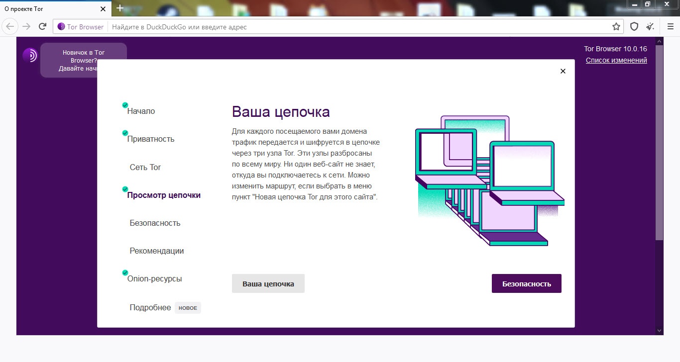Close the Tor onboarding dialog
This screenshot has width=680, height=362.
coord(563,71)
